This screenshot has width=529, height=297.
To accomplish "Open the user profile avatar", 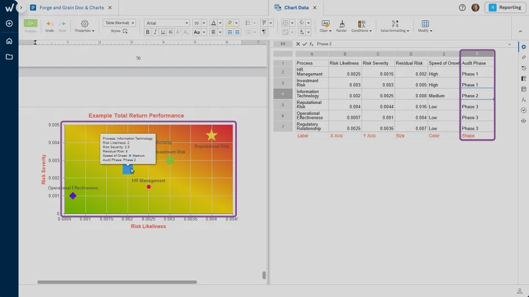I will [x=476, y=7].
